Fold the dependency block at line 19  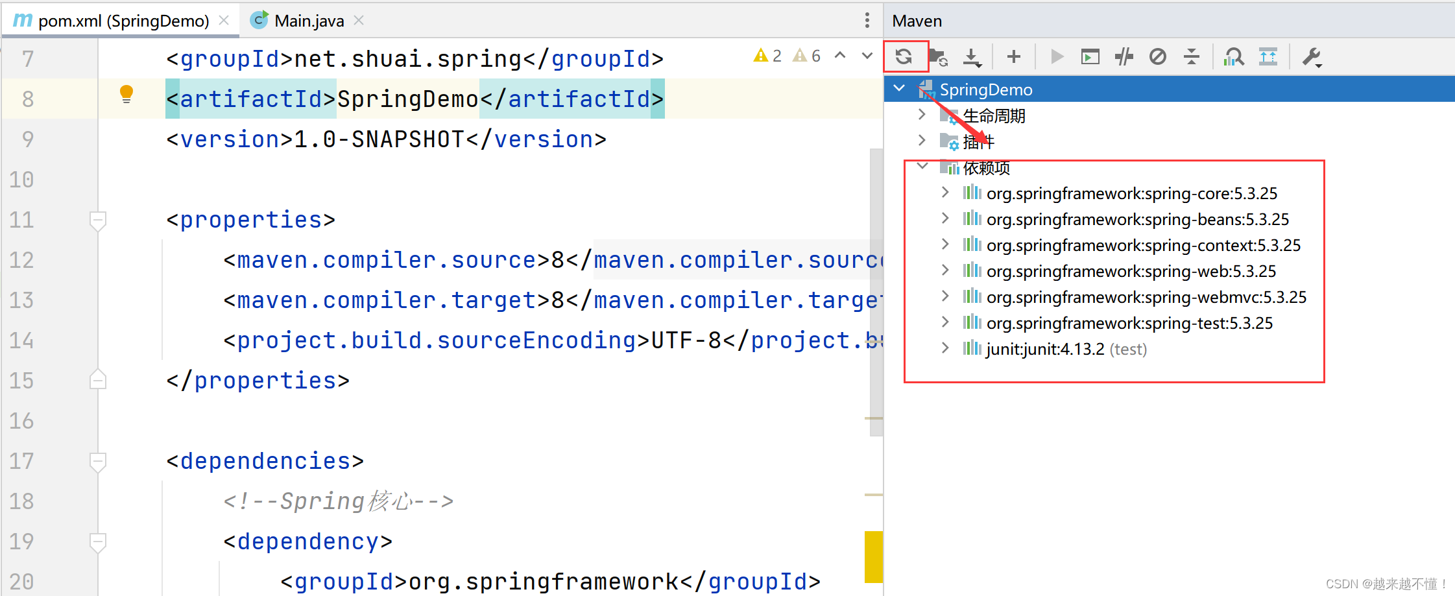pos(98,542)
